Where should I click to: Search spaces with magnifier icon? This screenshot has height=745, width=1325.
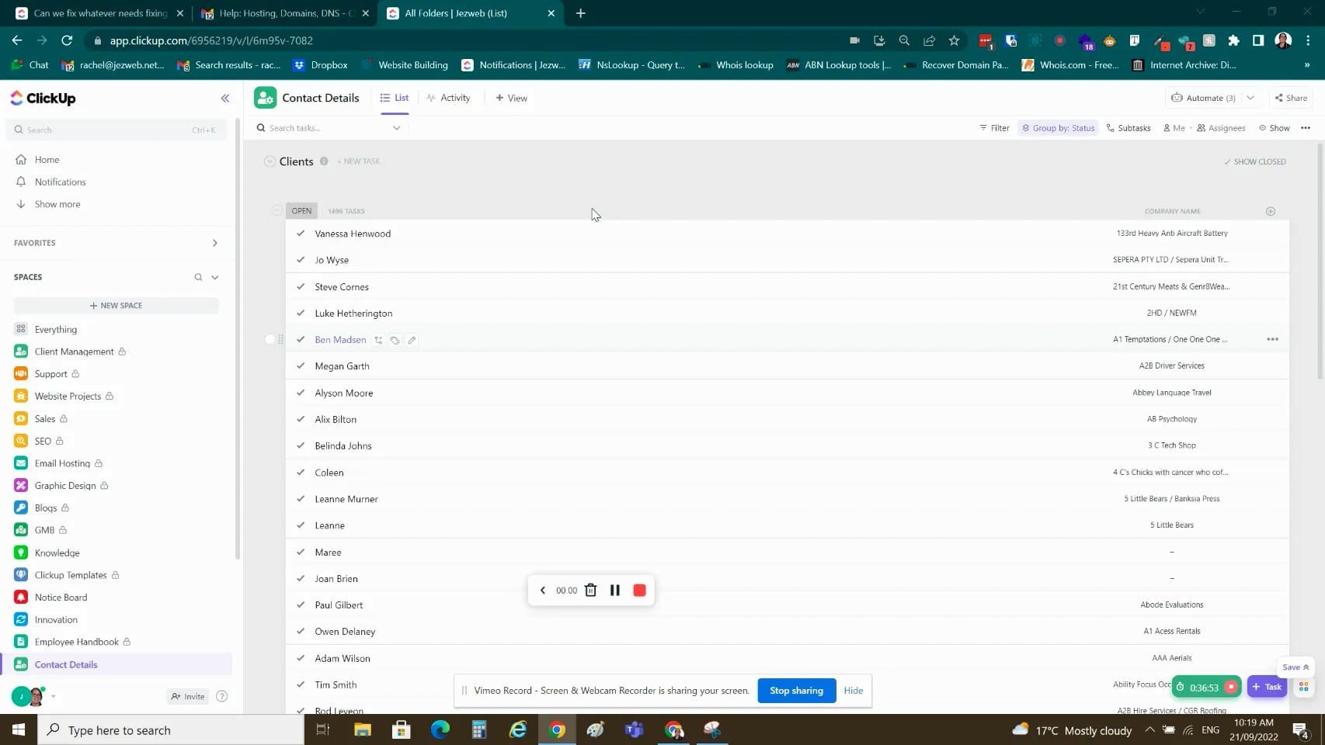tap(198, 277)
